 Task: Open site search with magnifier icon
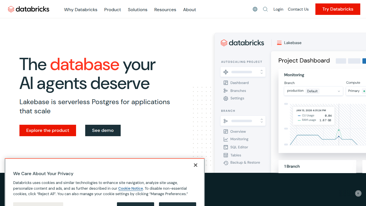click(265, 9)
